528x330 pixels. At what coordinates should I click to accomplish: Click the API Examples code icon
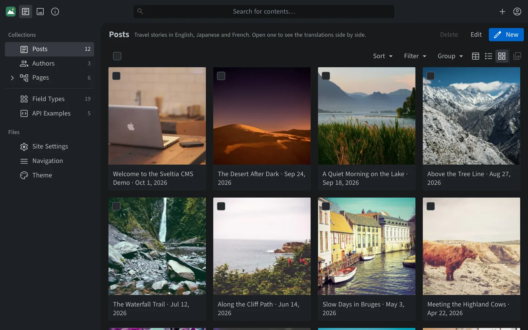click(24, 114)
